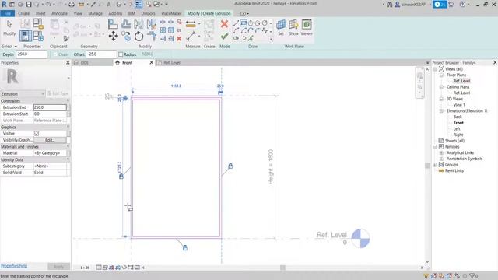The width and height of the screenshot is (498, 280).
Task: Toggle the Properties palette button
Action: point(26,36)
